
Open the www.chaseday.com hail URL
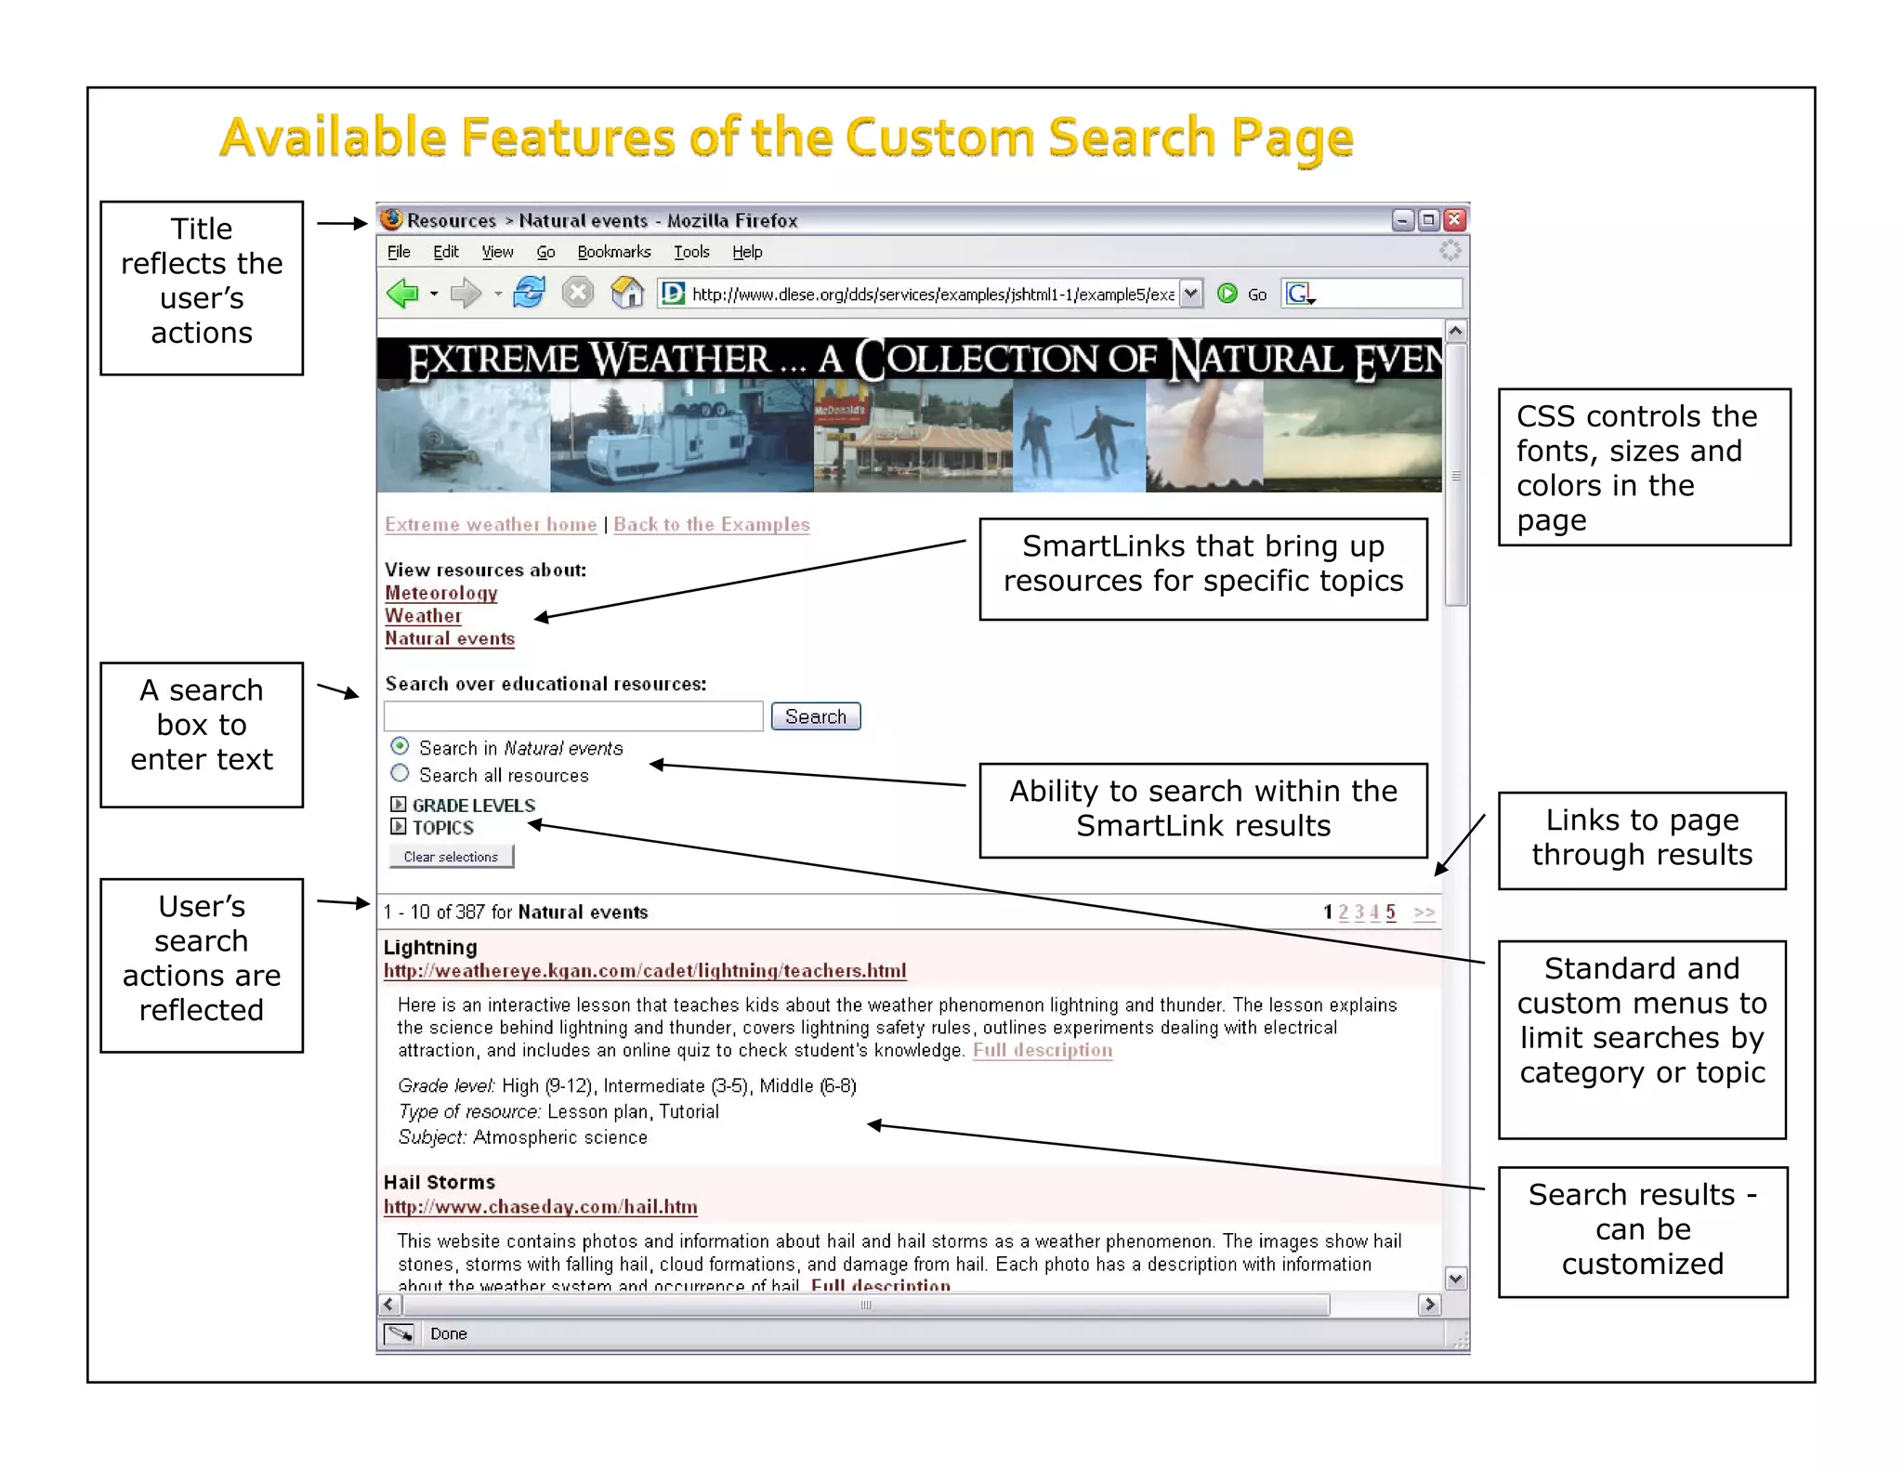541,1207
